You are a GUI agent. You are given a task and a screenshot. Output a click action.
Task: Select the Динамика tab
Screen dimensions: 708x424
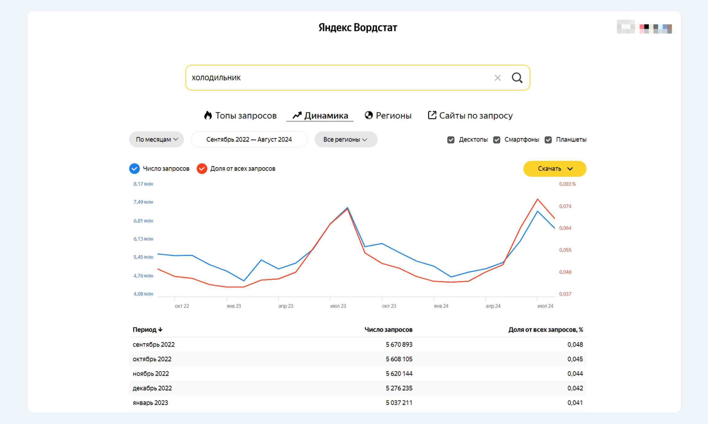[x=320, y=116]
